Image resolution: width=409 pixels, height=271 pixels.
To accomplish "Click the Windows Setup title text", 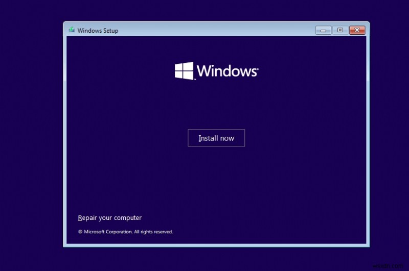I will coord(98,31).
